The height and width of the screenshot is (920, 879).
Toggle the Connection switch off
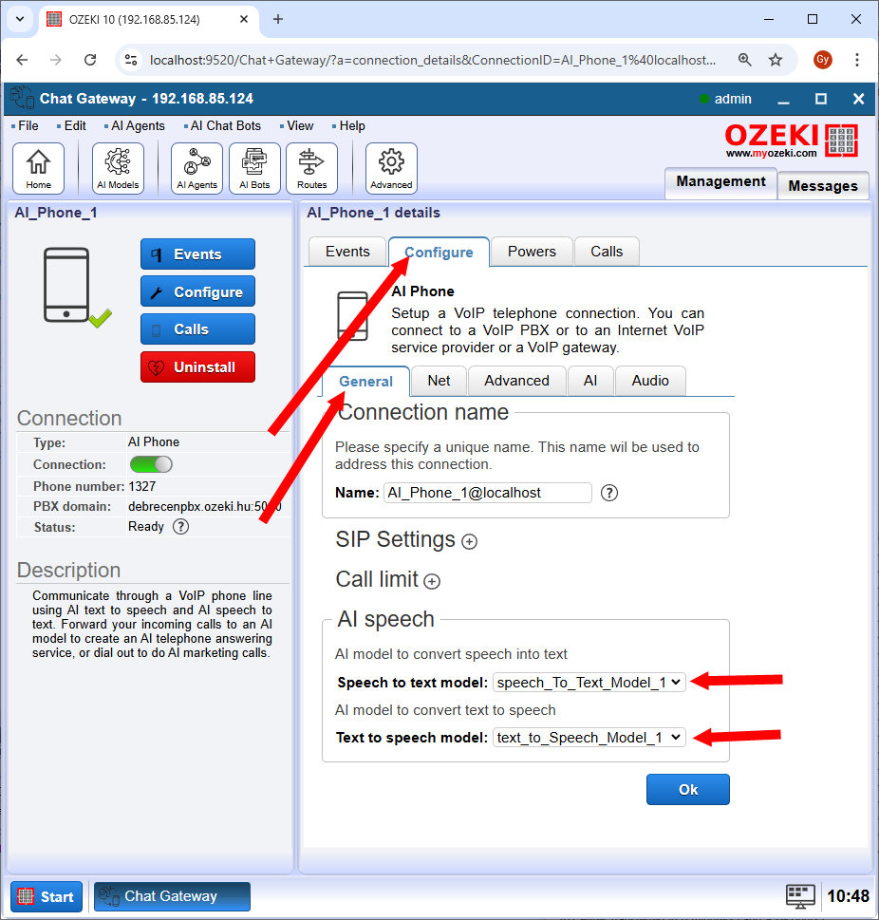tap(151, 464)
